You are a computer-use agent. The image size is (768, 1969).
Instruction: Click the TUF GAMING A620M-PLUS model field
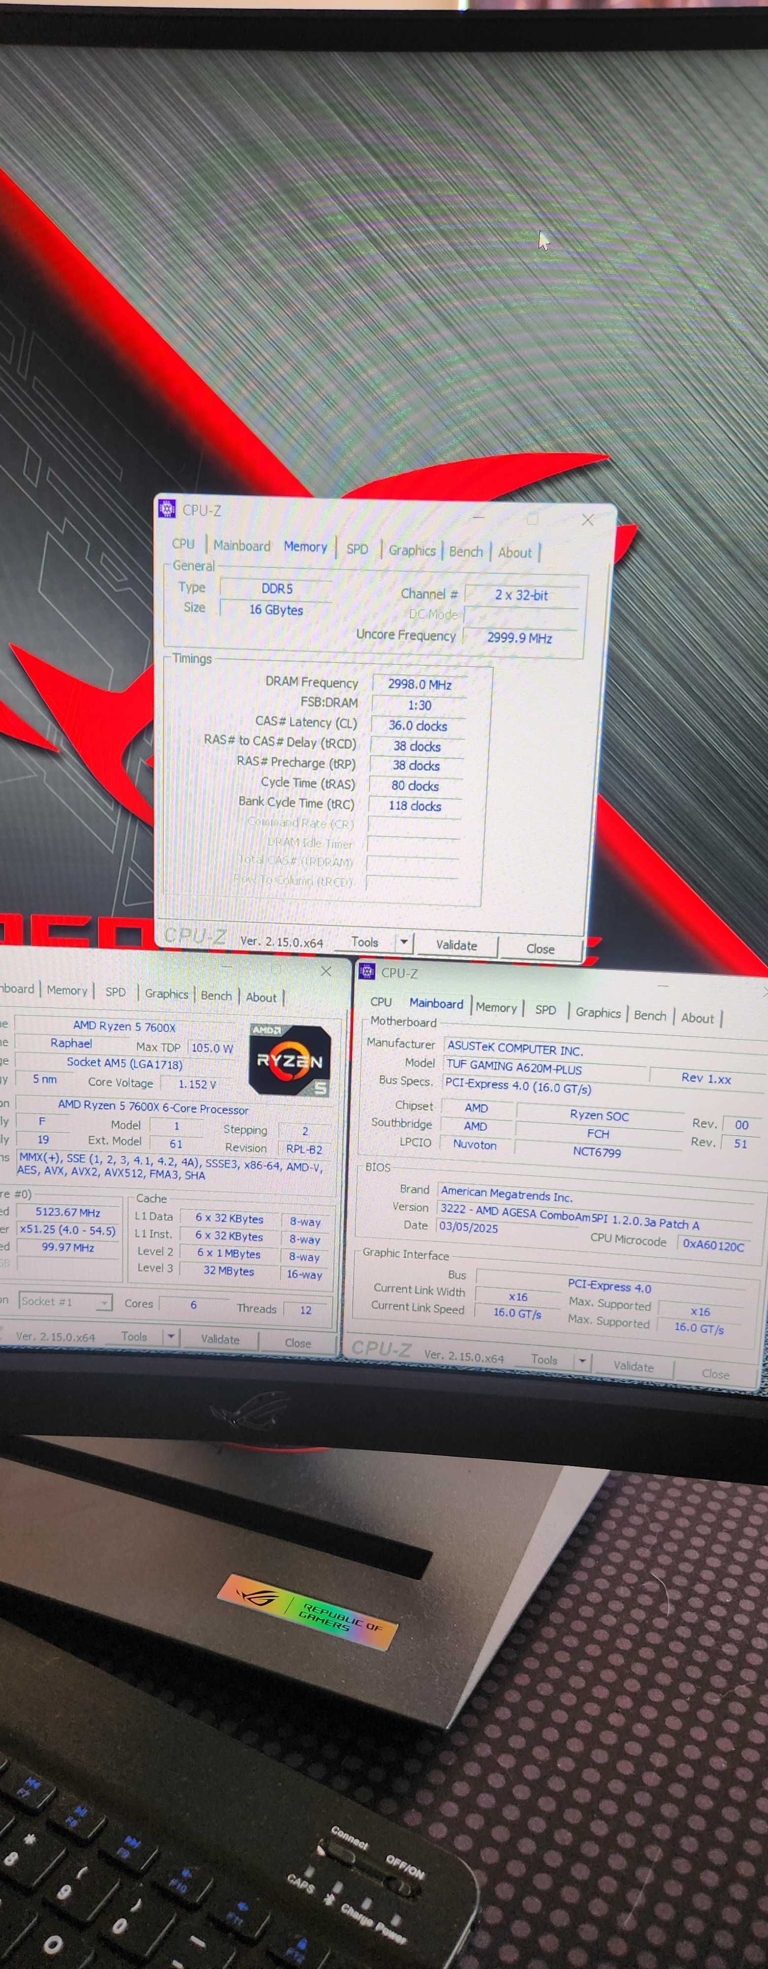tap(546, 1069)
